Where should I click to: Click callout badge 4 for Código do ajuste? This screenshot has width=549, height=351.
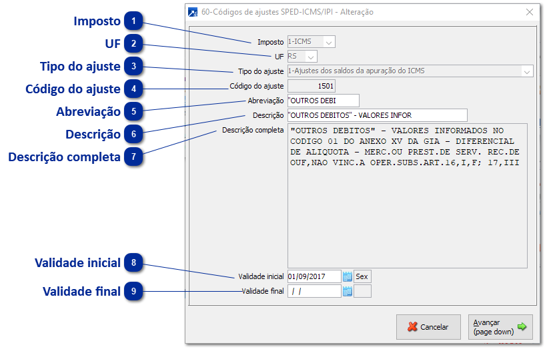click(x=134, y=89)
